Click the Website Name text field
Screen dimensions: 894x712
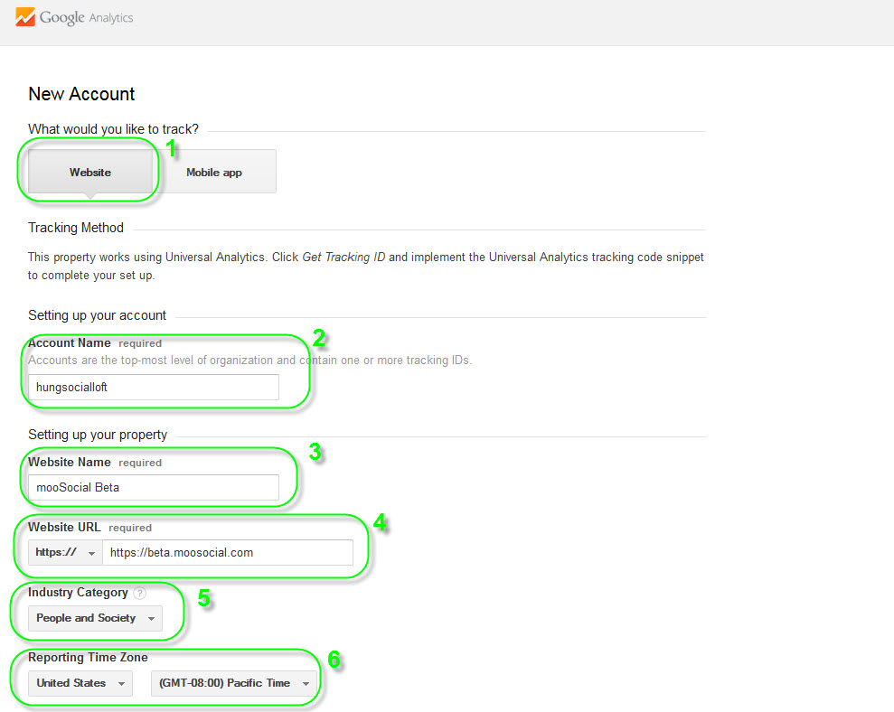coord(154,488)
